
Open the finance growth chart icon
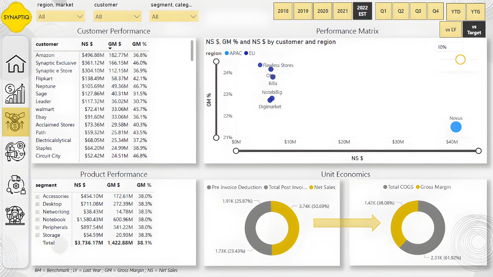(15, 93)
